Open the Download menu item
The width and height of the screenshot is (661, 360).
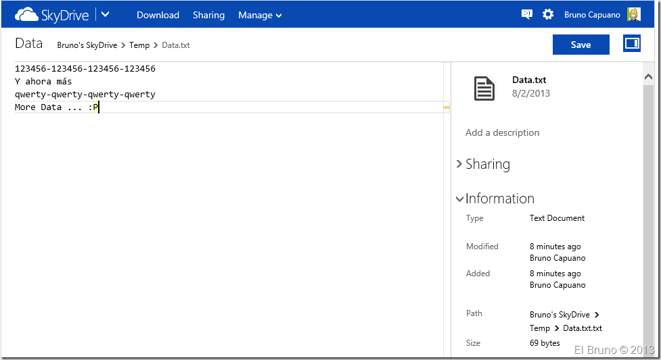158,15
